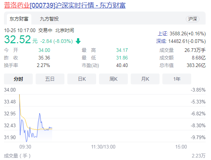This screenshot has width=211, height=160.
Task: Show the 日K chart
Action: point(82,79)
